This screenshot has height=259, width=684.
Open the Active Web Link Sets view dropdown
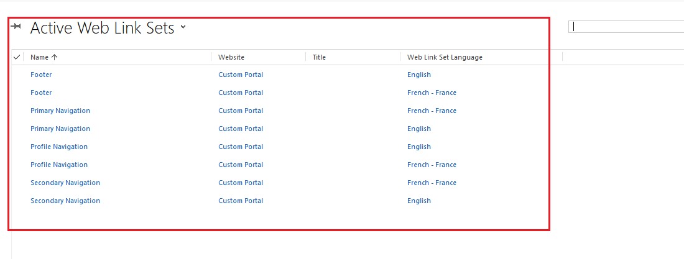click(x=183, y=27)
